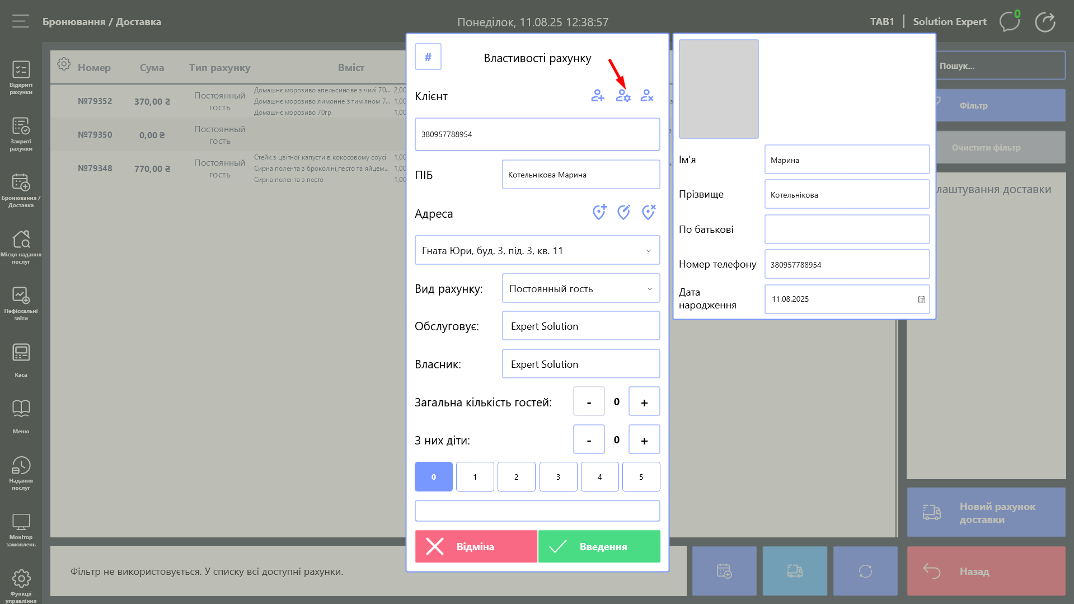1074x604 pixels.
Task: Expand the address dropdown list
Action: 648,251
